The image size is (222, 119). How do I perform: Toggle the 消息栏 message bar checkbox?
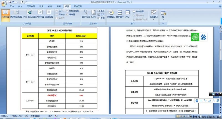tap(57, 18)
